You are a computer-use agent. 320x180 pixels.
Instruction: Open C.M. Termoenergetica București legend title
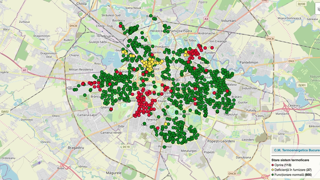[x=297, y=150]
